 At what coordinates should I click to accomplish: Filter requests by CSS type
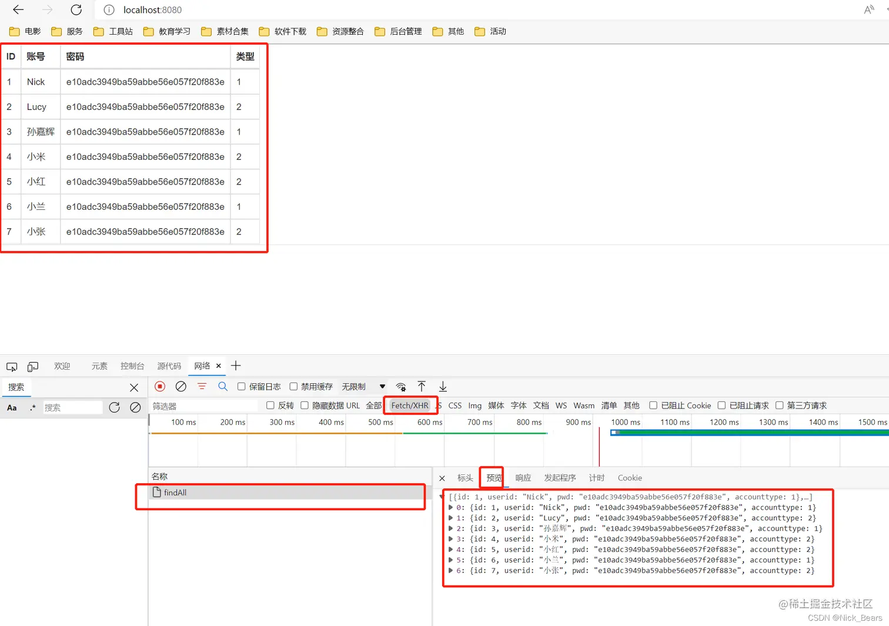click(455, 406)
